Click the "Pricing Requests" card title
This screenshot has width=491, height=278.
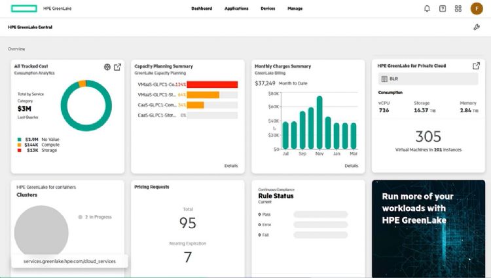pyautogui.click(x=152, y=187)
